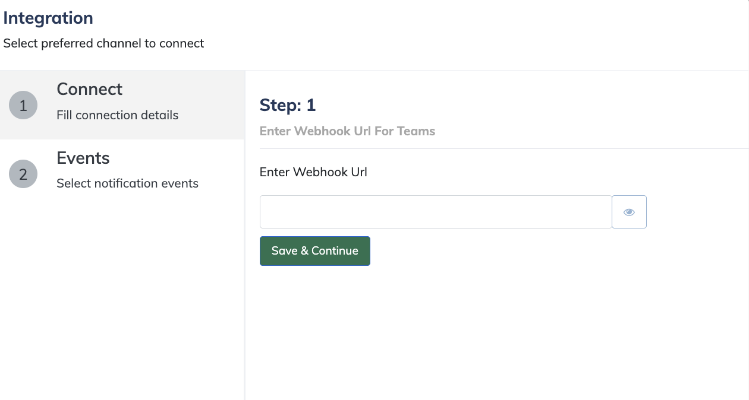Click the 'Step: 1' heading
Image resolution: width=749 pixels, height=400 pixels.
pyautogui.click(x=288, y=105)
